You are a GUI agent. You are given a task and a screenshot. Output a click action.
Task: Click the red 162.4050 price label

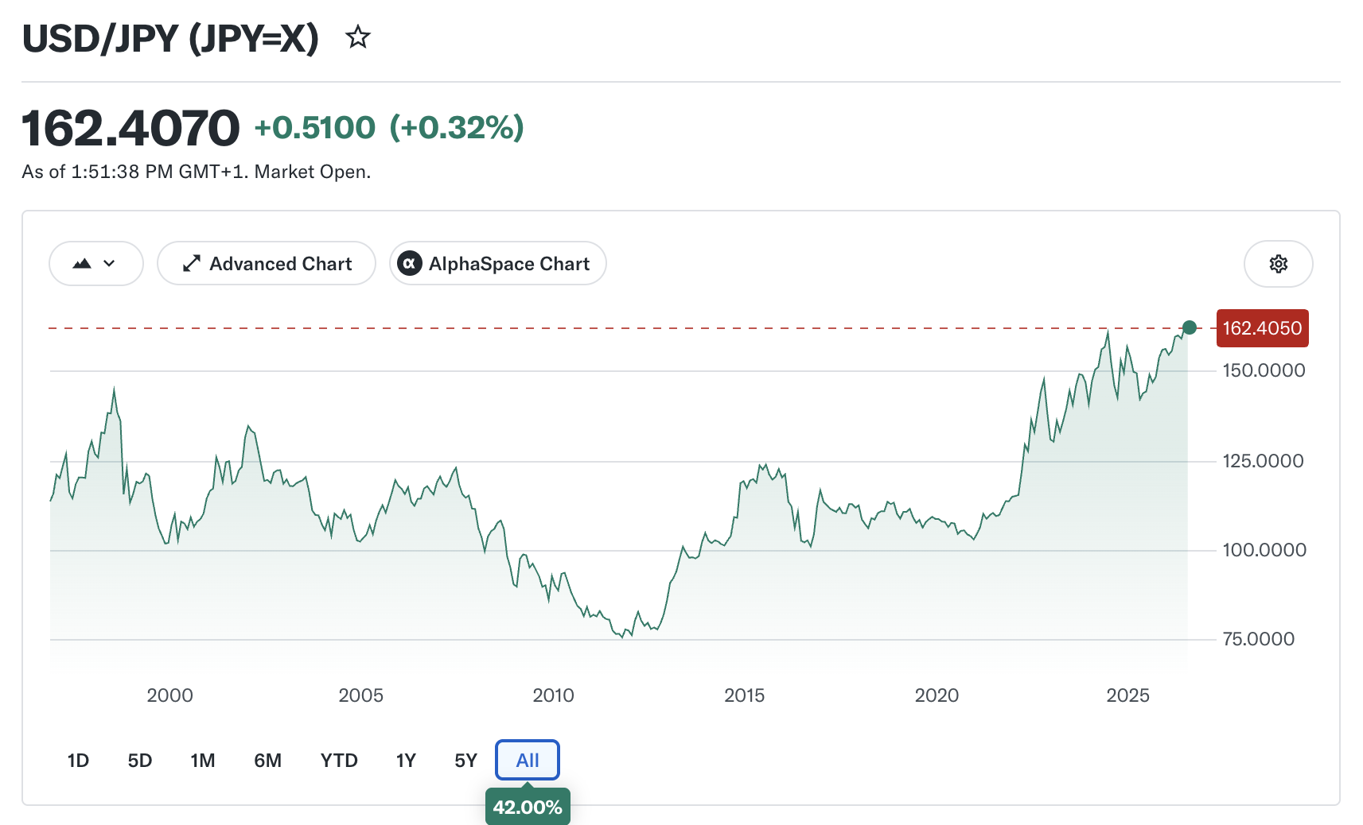click(1262, 328)
